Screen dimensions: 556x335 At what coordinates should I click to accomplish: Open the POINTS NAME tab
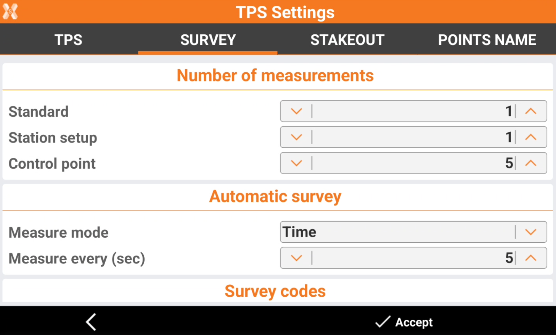point(487,40)
